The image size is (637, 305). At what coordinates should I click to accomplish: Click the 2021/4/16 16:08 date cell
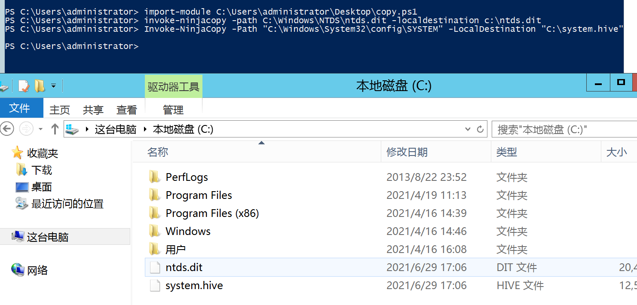click(426, 249)
